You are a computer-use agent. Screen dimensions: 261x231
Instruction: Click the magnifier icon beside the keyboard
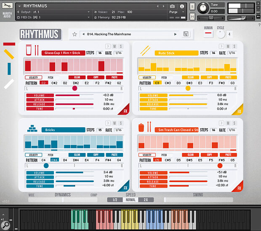coord(5,225)
